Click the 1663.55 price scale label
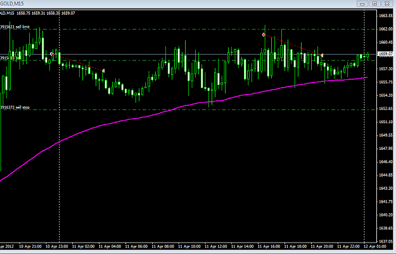The width and height of the screenshot is (396, 254). click(386, 16)
